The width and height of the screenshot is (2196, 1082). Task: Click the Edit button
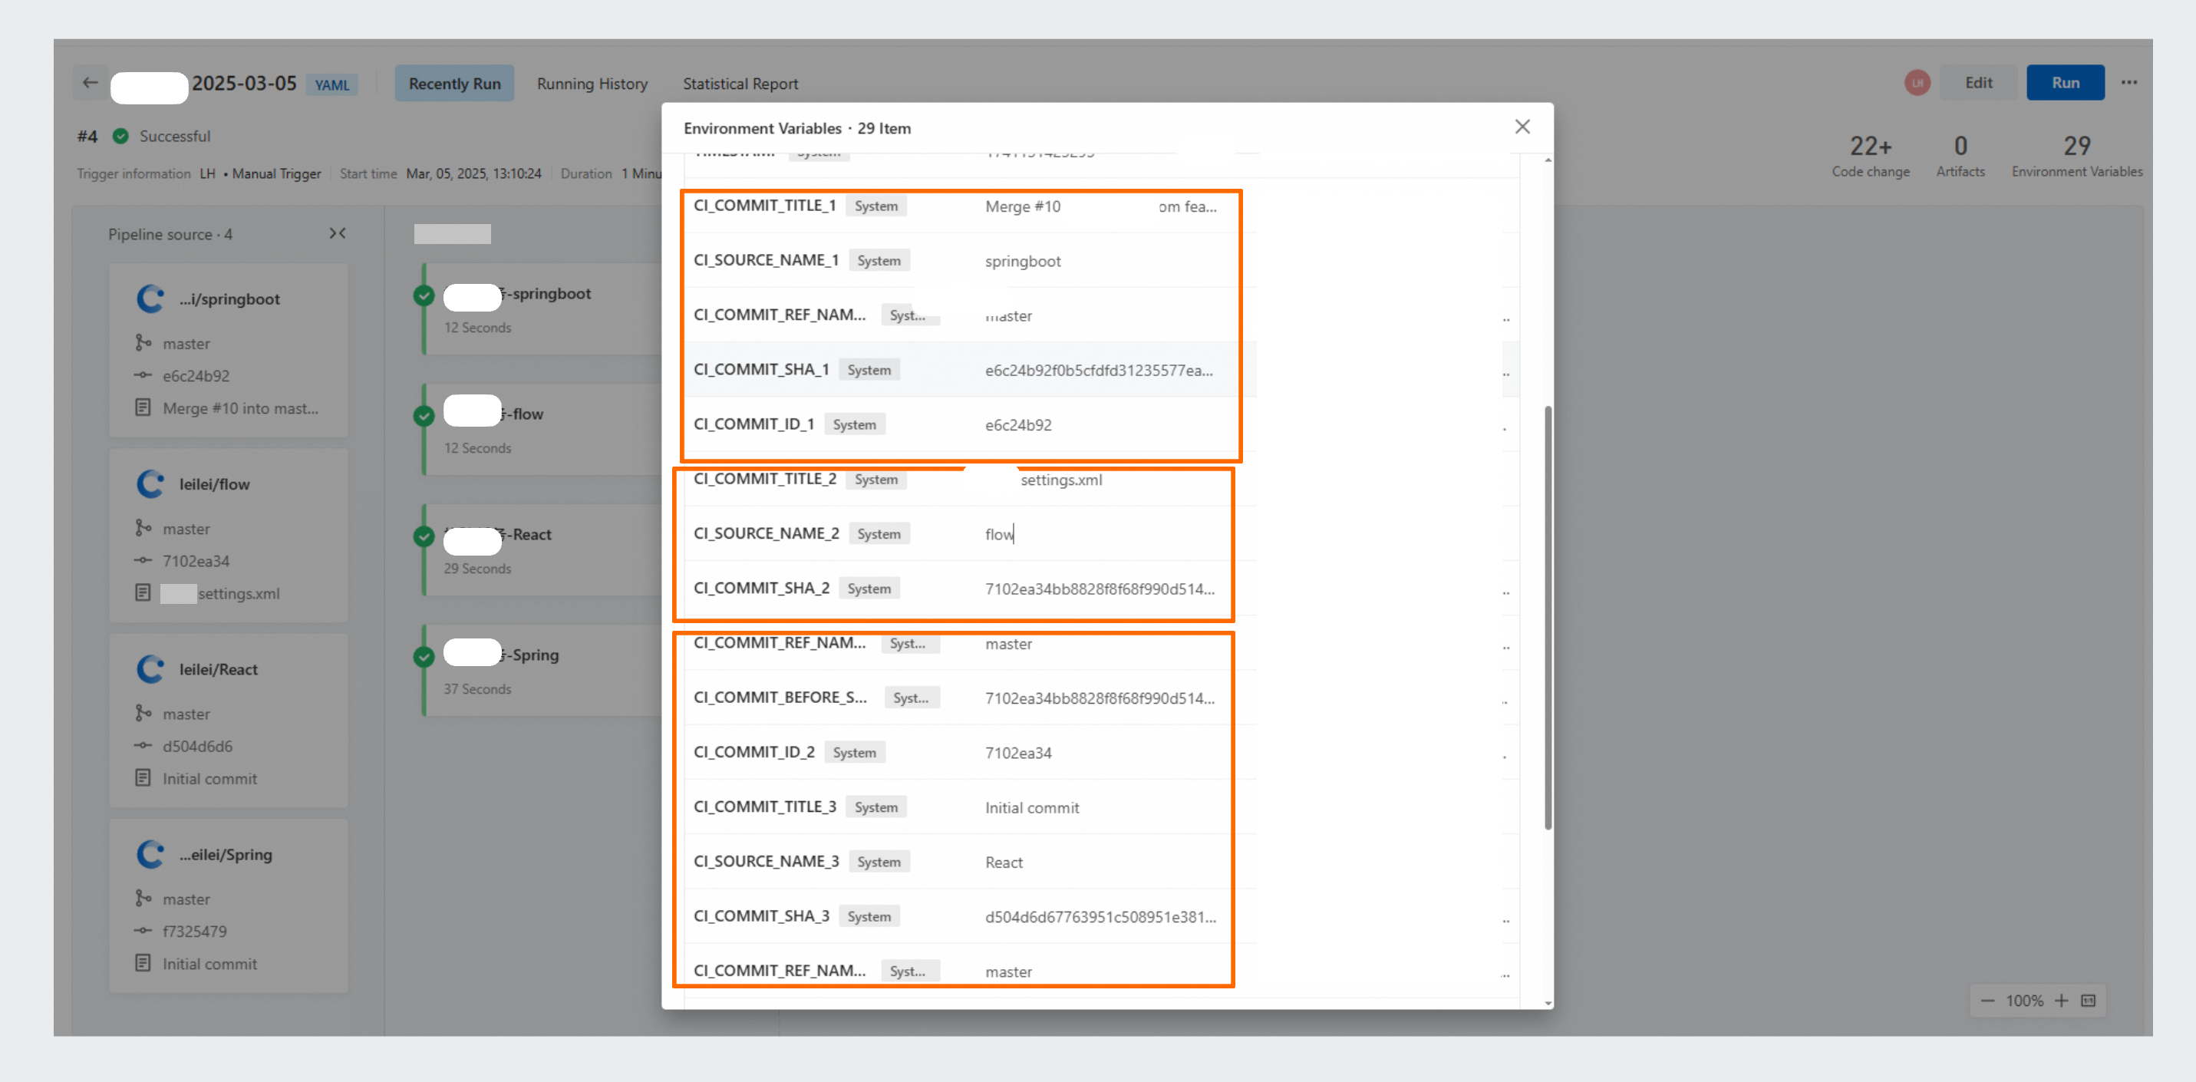tap(1978, 83)
